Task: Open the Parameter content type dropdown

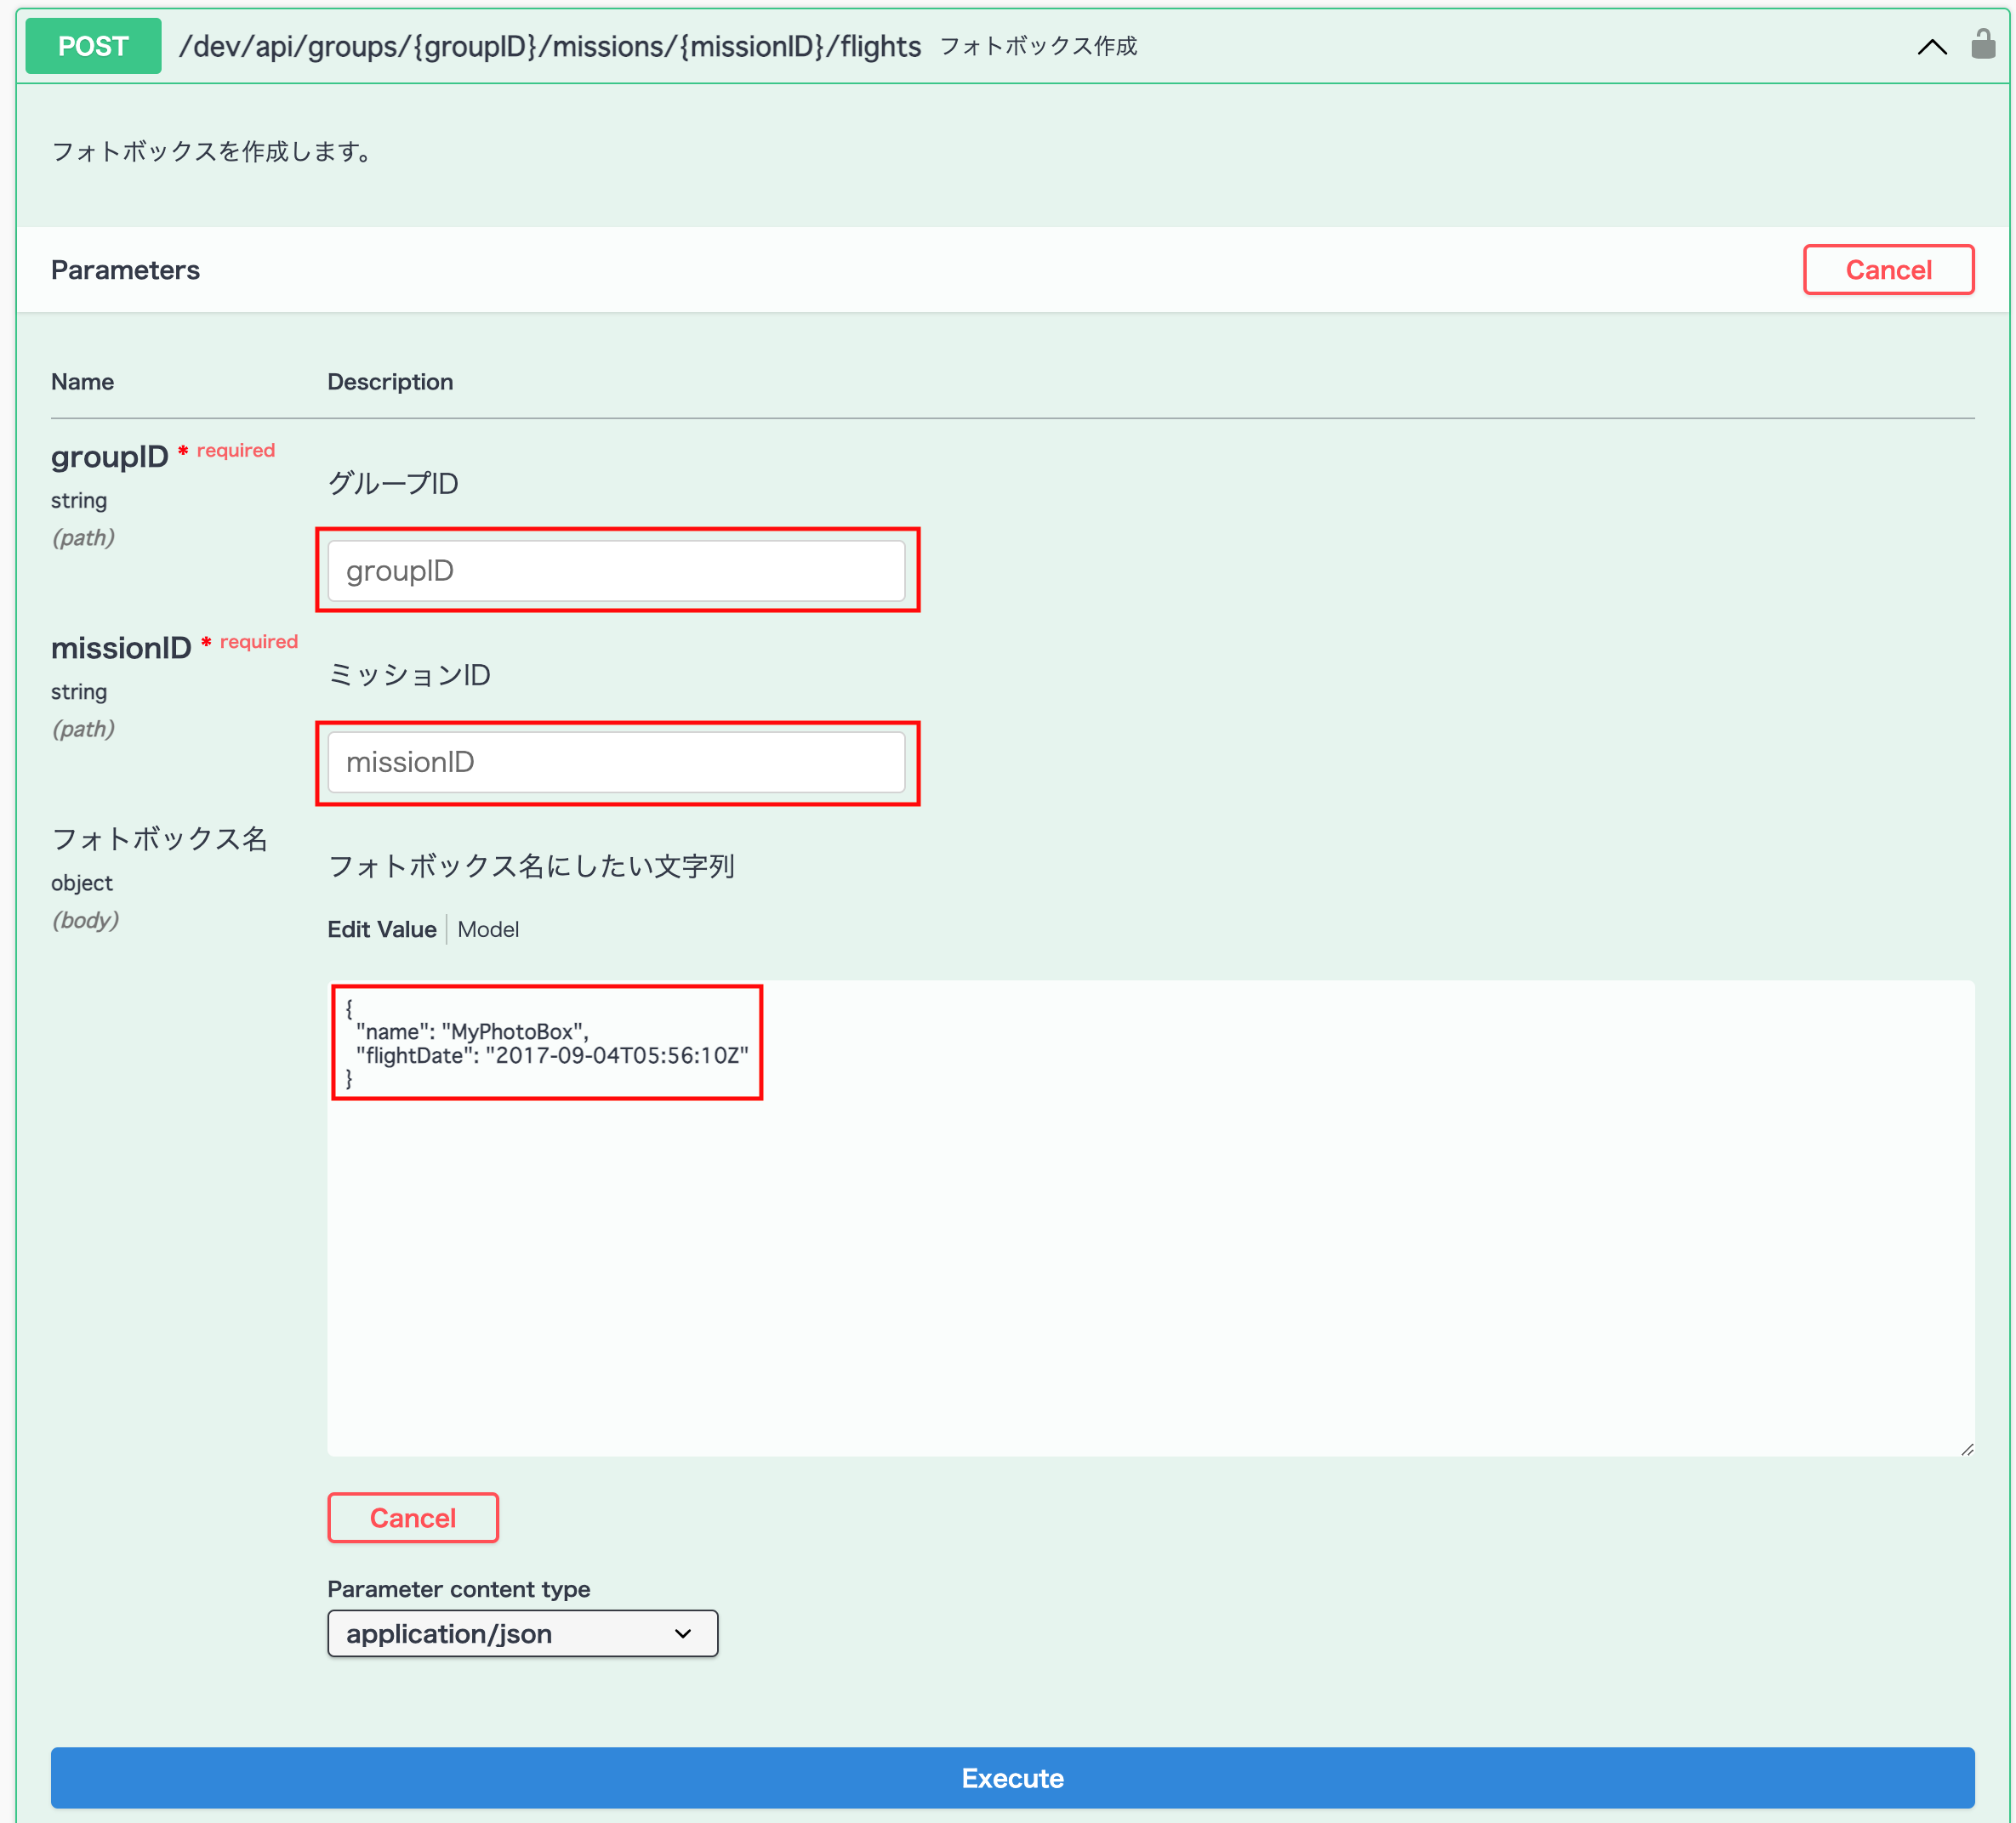Action: point(521,1633)
